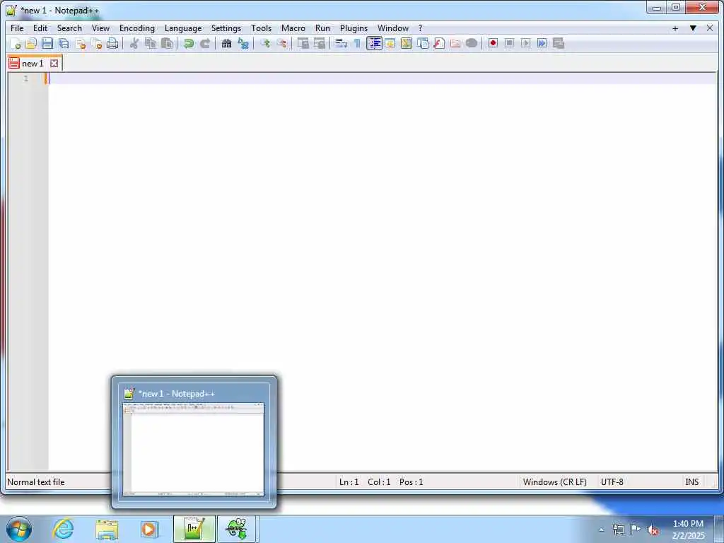
Task: Open Folder as Workspace toolbar icon
Action: pos(455,43)
